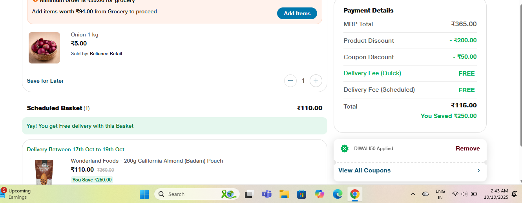Show hidden system tray icons

click(x=412, y=194)
